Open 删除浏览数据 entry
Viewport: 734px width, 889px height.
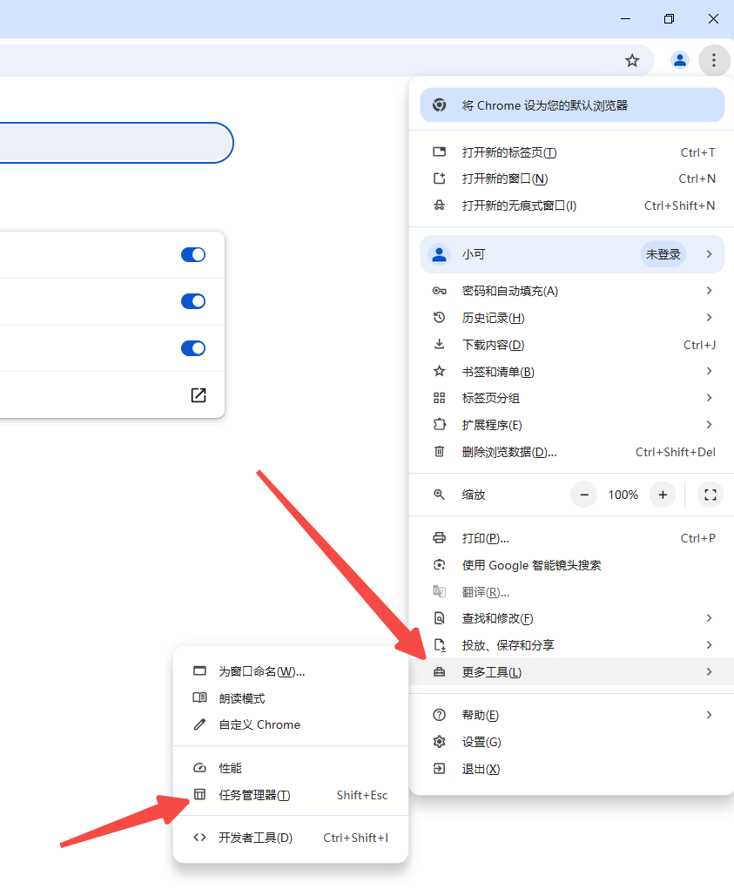(572, 452)
